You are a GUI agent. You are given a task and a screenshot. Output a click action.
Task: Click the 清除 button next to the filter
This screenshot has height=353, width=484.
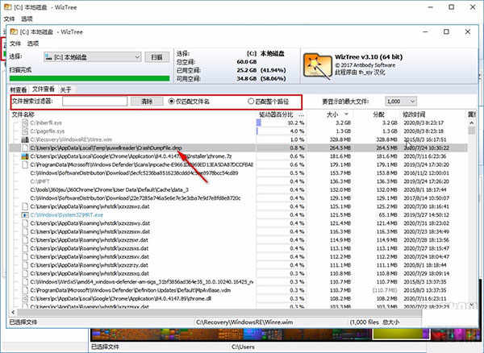click(x=147, y=101)
